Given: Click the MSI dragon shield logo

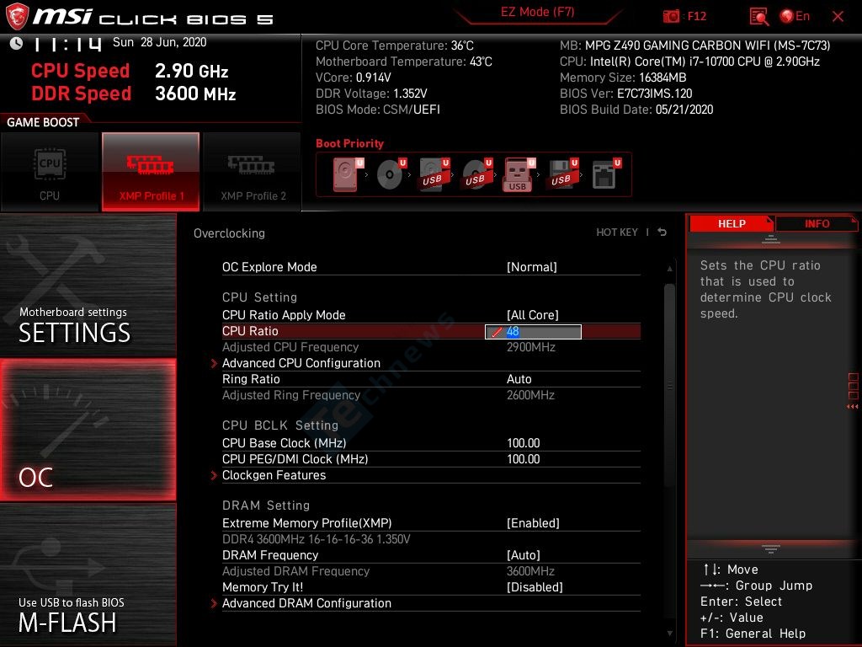Looking at the screenshot, I should tap(17, 16).
